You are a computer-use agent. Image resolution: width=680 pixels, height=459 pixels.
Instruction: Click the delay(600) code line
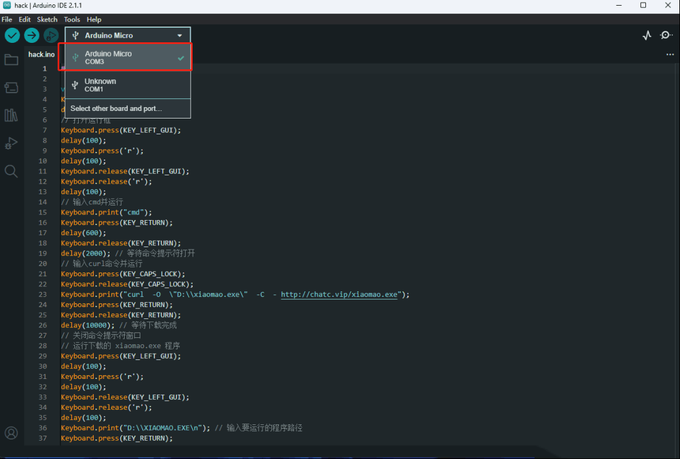click(x=83, y=233)
